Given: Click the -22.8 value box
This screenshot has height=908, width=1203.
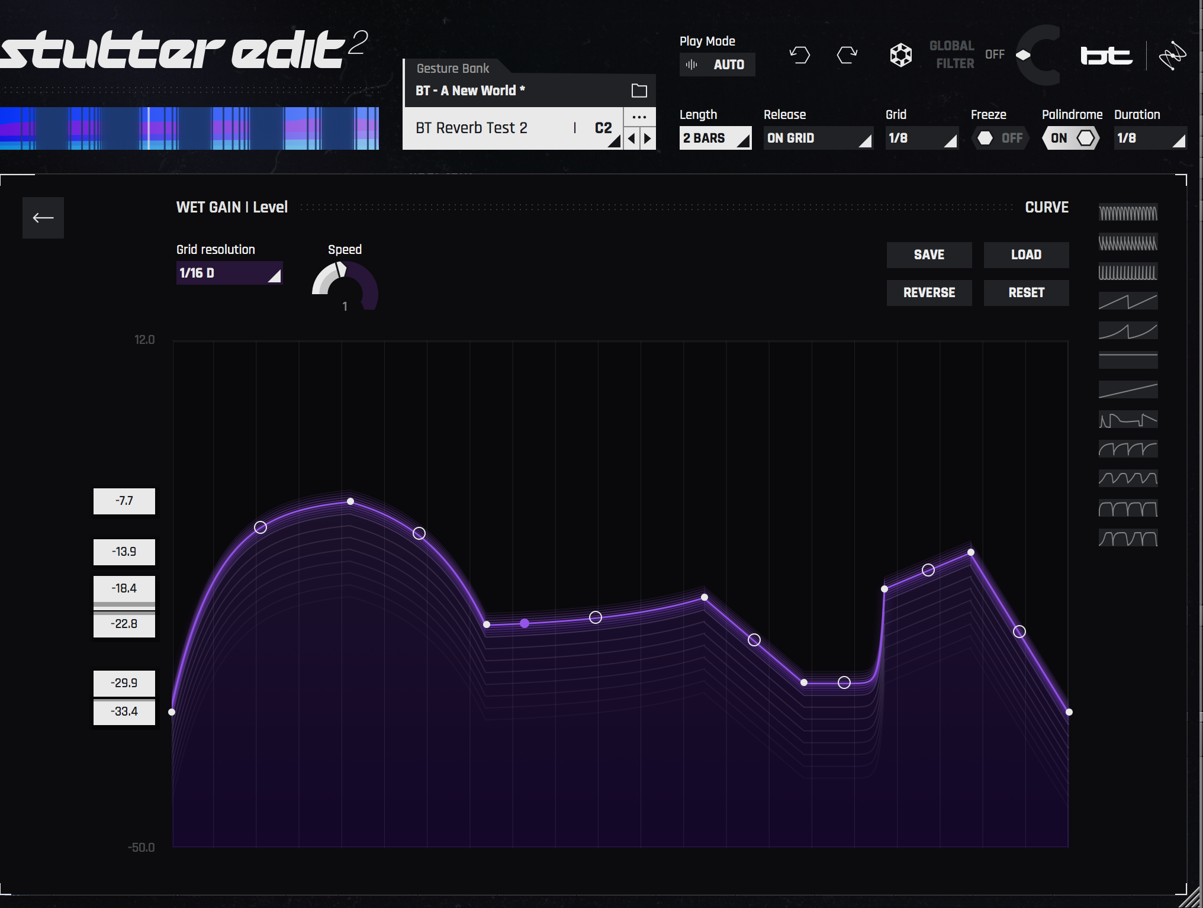Looking at the screenshot, I should [x=124, y=624].
